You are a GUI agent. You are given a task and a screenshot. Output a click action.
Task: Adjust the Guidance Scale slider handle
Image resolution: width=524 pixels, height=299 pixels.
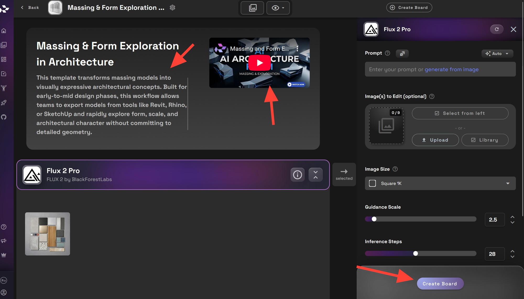[x=374, y=219]
